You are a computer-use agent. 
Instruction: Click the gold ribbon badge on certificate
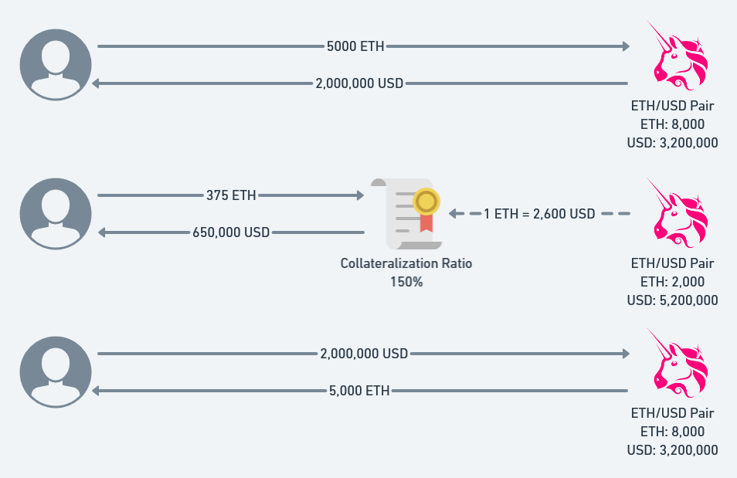point(426,204)
